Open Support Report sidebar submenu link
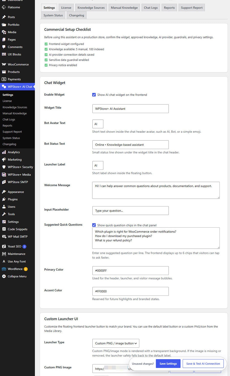Image resolution: width=230 pixels, height=376 pixels. [x=12, y=132]
